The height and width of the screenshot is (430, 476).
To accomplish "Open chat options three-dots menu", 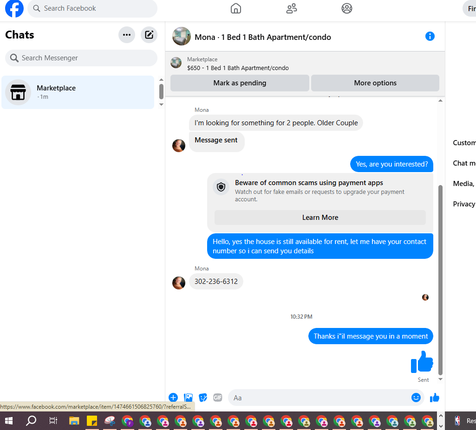I will (x=127, y=35).
